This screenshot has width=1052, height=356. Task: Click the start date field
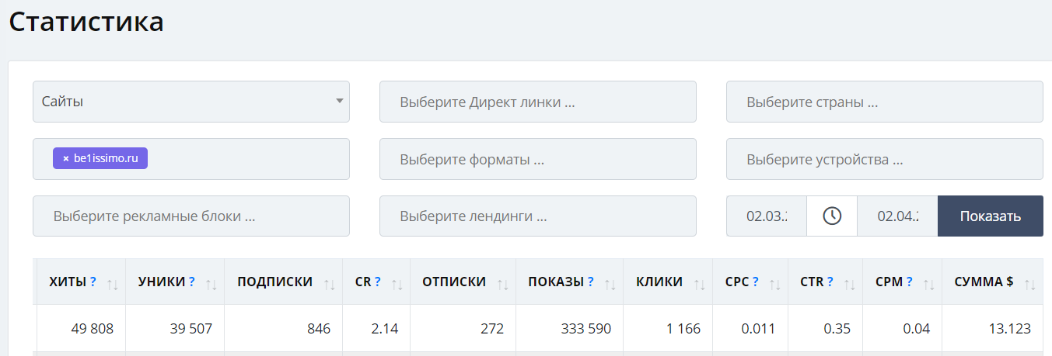pyautogui.click(x=766, y=216)
